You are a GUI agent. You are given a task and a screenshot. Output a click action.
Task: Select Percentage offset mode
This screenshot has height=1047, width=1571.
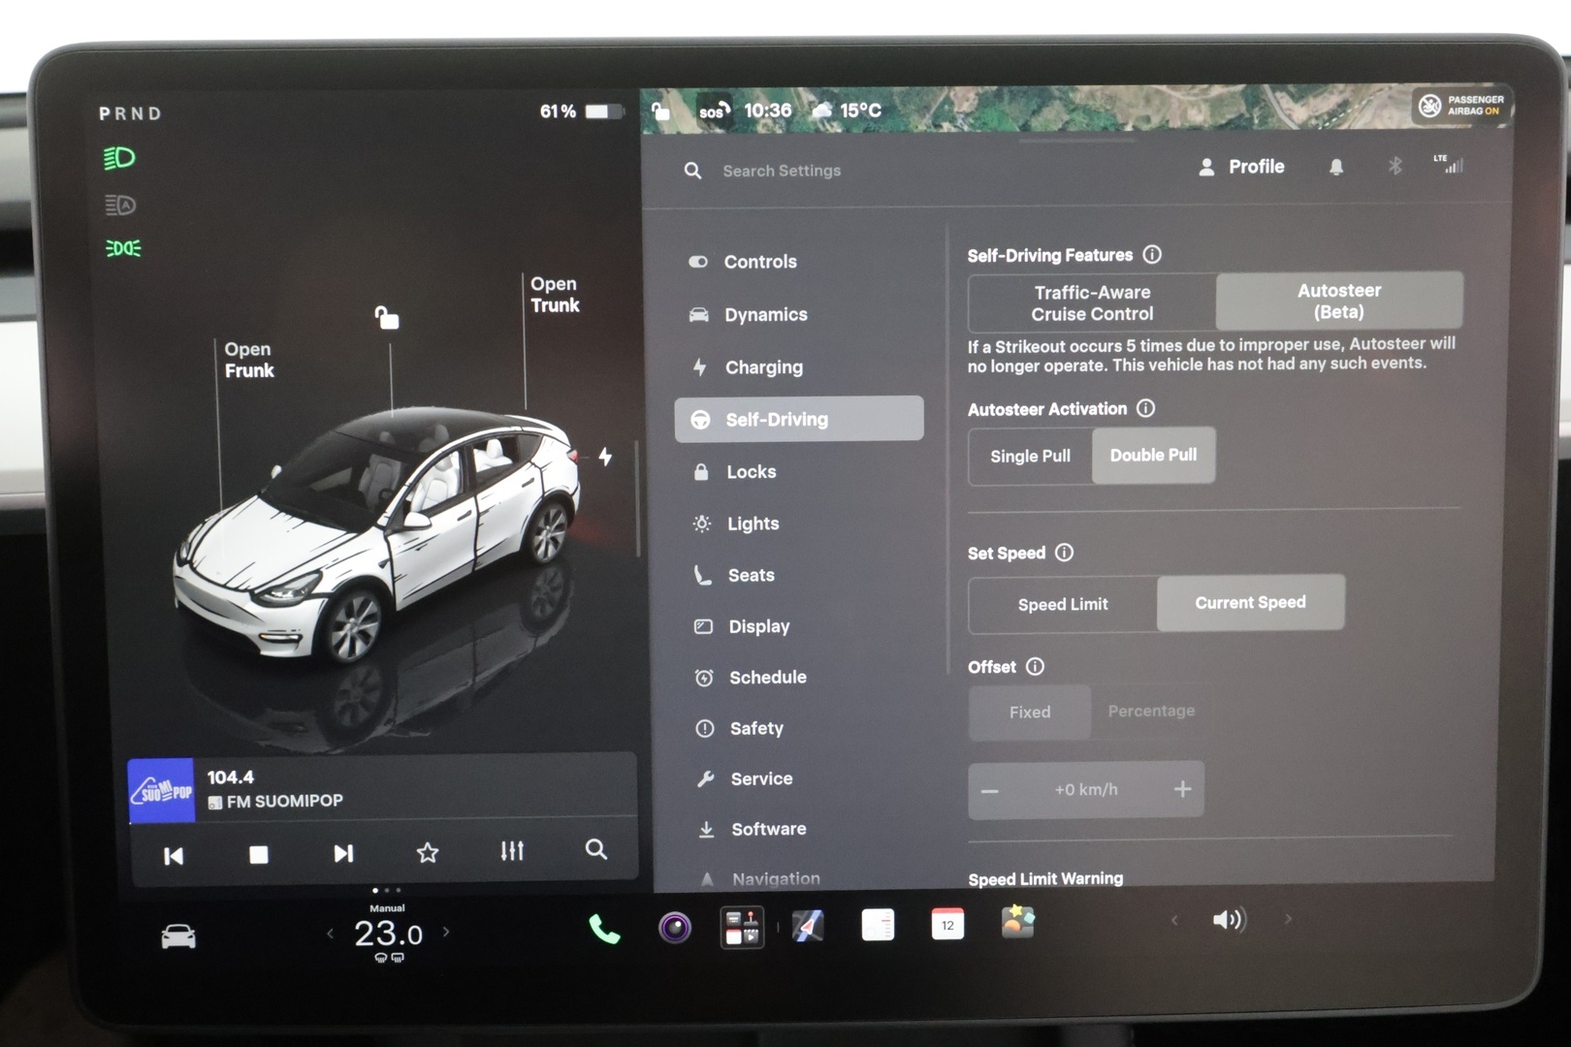[1151, 711]
